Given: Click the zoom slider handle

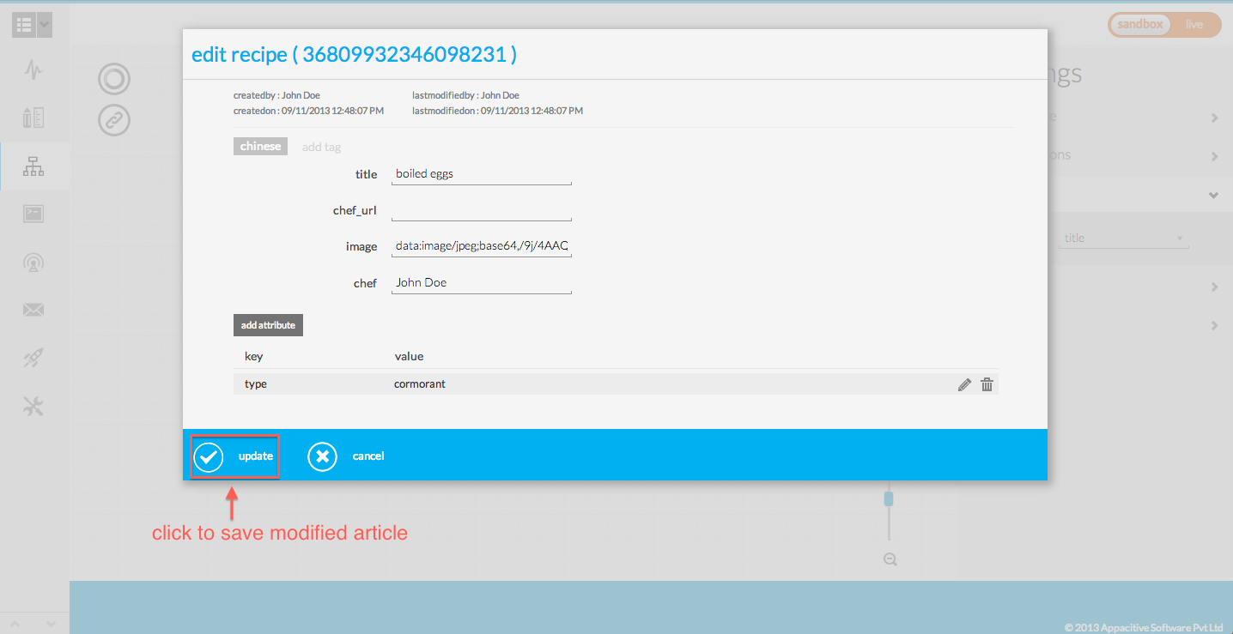Looking at the screenshot, I should click(x=889, y=498).
